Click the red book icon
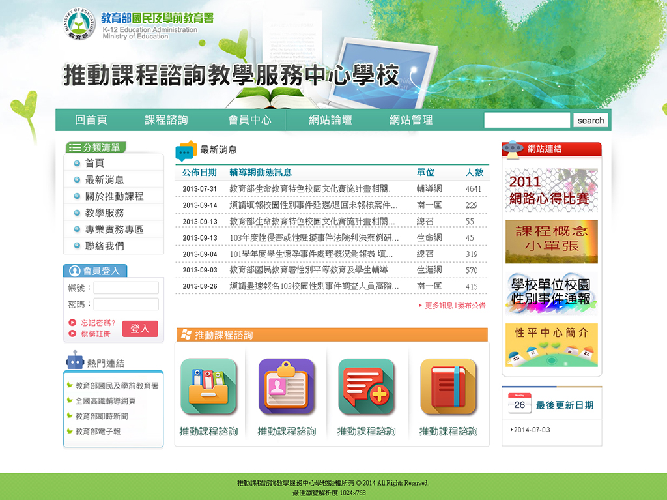Screen dimensions: 667x500 (x=448, y=386)
